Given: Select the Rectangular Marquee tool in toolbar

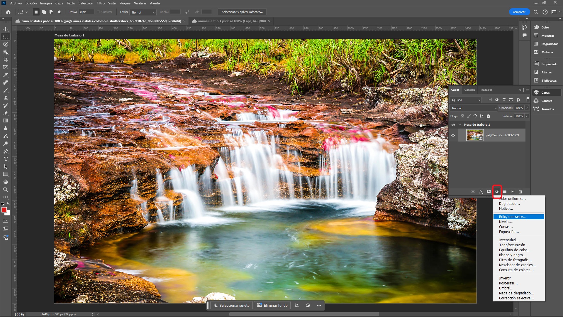Looking at the screenshot, I should point(6,37).
